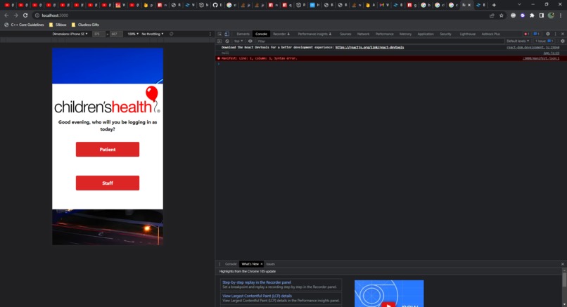This screenshot has width=567, height=307.
Task: Switch to the Lighthouse tab
Action: pos(467,34)
